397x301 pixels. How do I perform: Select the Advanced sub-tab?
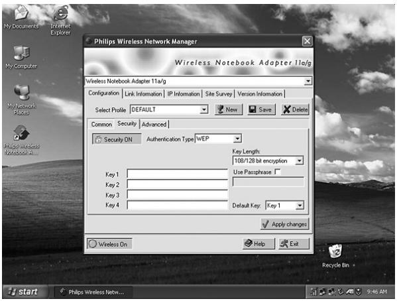pyautogui.click(x=154, y=125)
